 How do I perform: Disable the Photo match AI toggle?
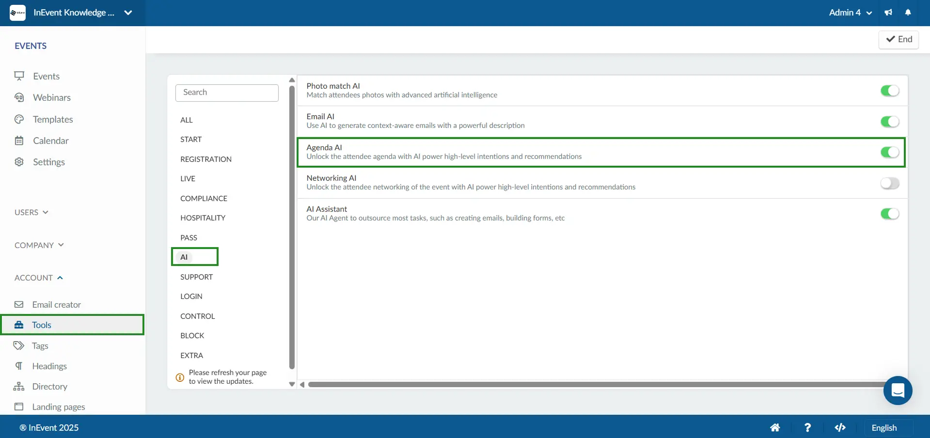click(x=890, y=91)
